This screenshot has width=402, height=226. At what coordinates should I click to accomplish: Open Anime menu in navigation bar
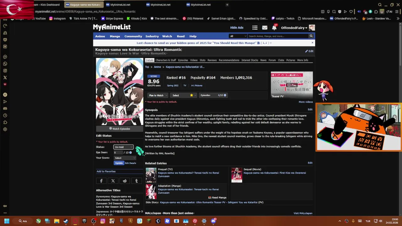(x=100, y=36)
